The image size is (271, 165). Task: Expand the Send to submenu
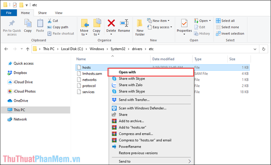coord(151,162)
